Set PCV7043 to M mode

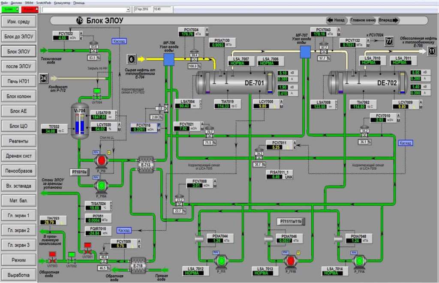(x=339, y=34)
